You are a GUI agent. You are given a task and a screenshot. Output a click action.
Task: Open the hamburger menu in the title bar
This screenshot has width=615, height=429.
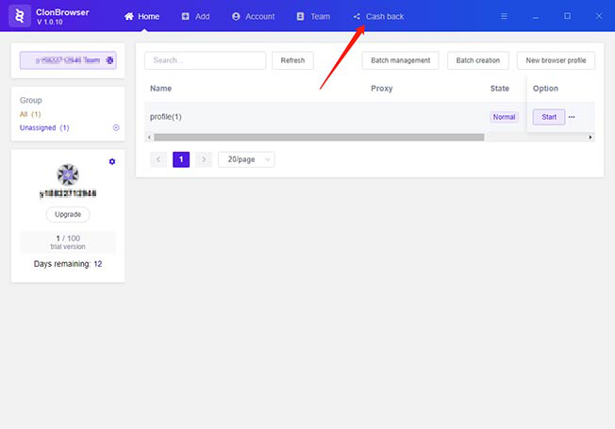[504, 16]
